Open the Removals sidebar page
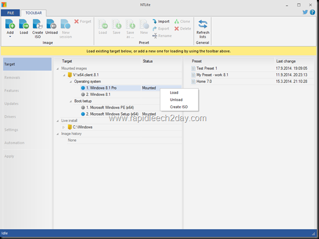Image resolution: width=319 pixels, height=239 pixels. 27,77
